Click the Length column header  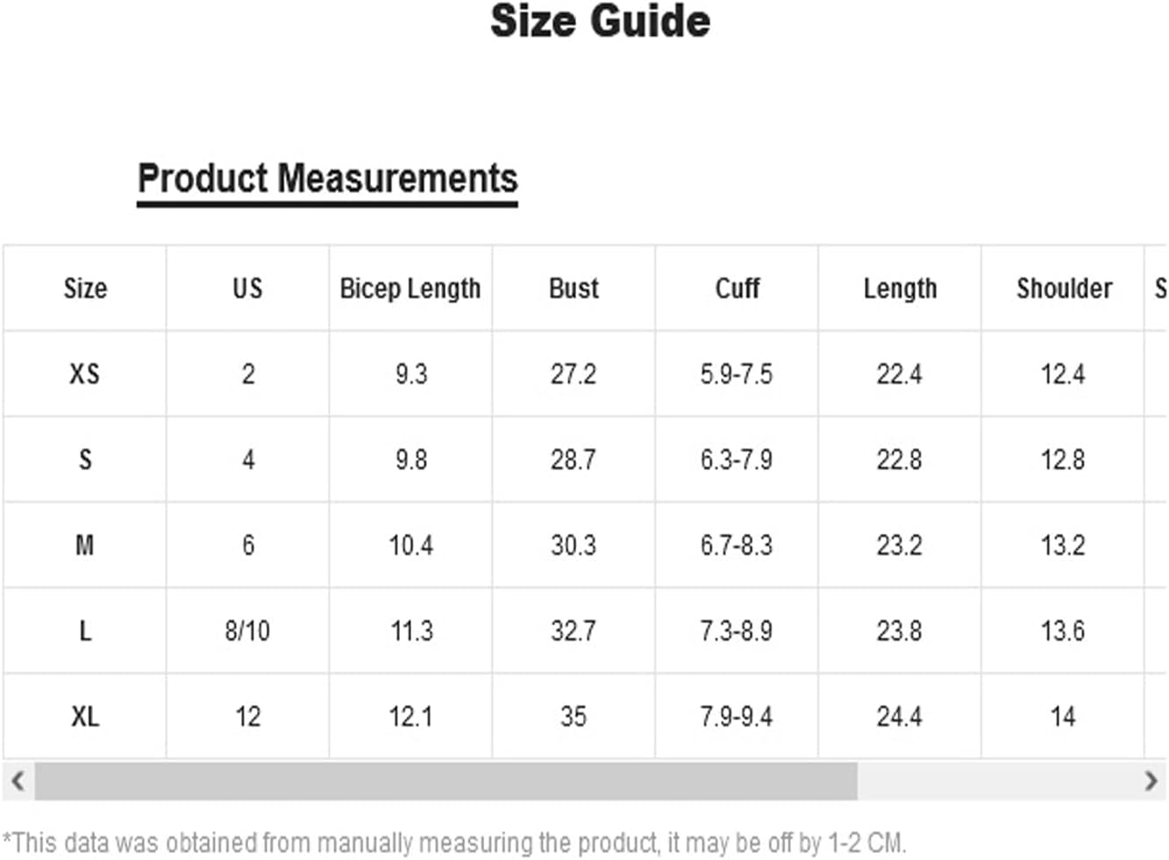click(x=900, y=288)
